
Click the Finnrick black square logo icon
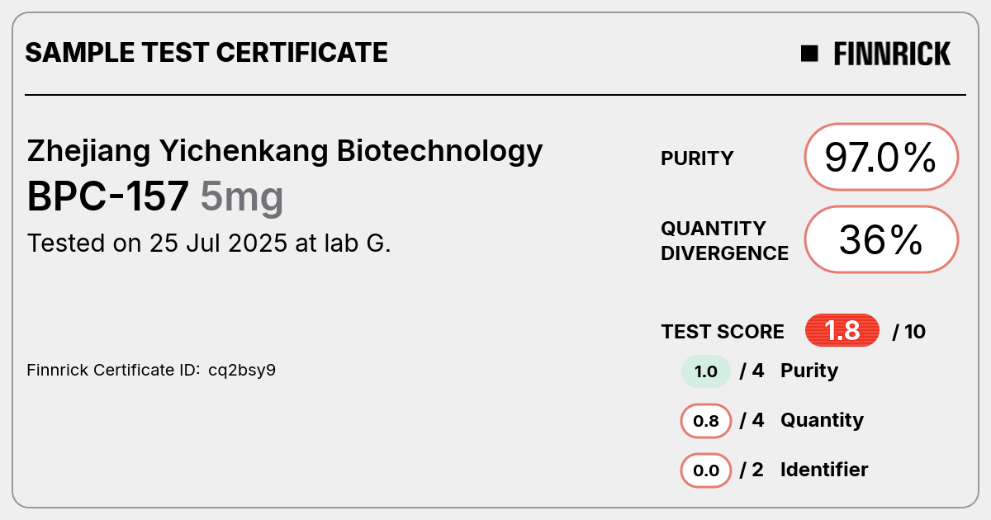tap(809, 54)
